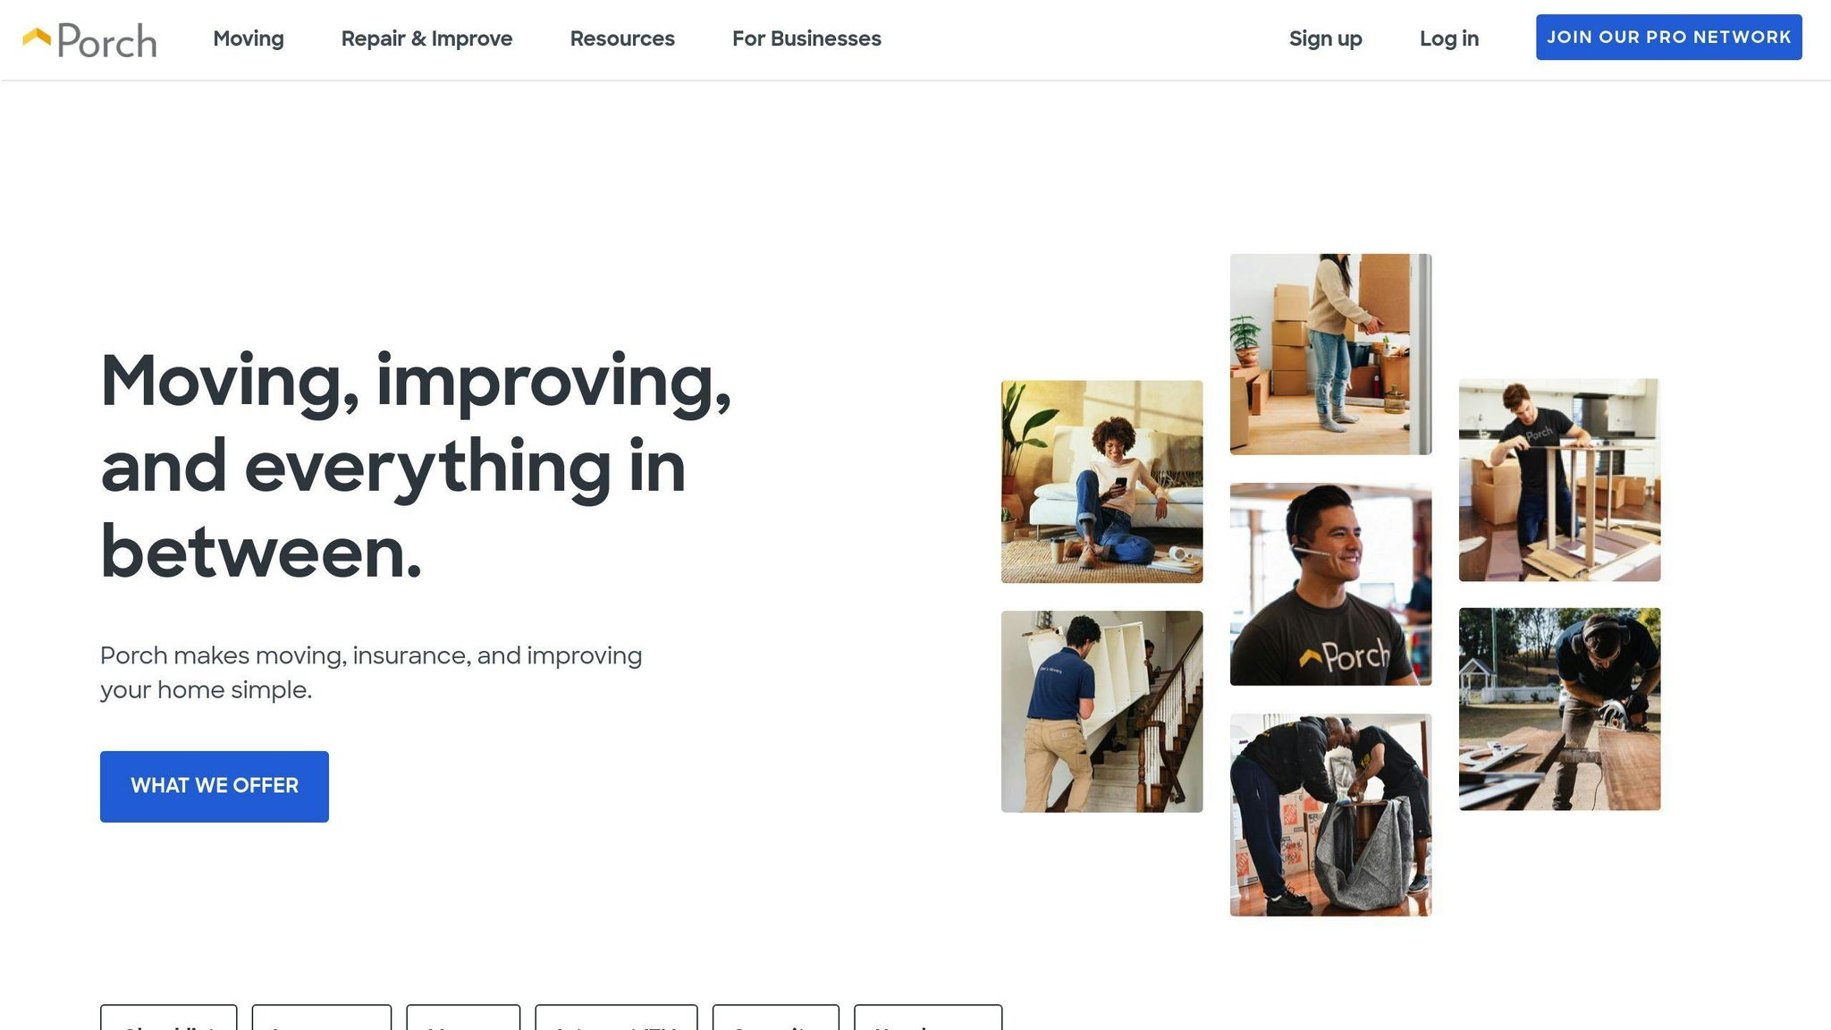1831x1030 pixels.
Task: Click Join Our Pro Network button
Action: 1668,38
